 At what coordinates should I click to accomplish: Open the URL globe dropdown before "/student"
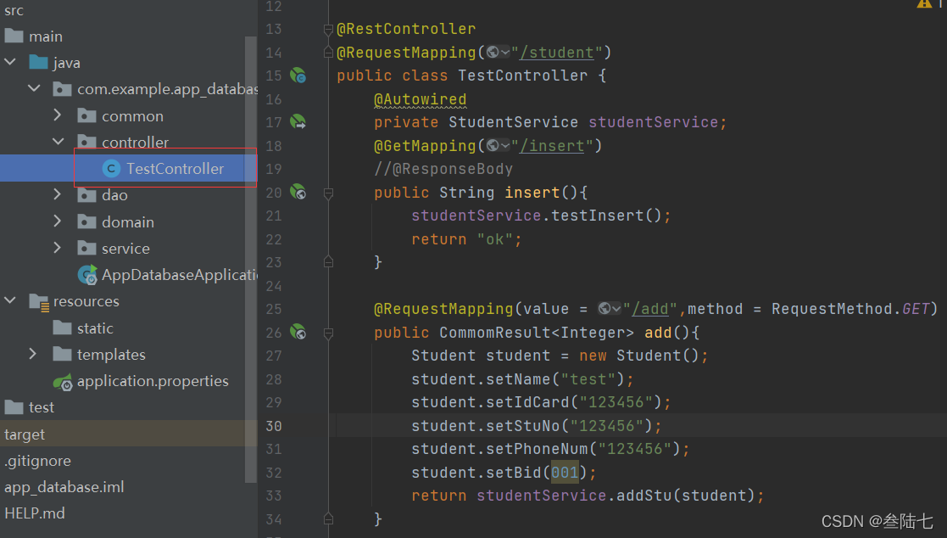click(499, 53)
